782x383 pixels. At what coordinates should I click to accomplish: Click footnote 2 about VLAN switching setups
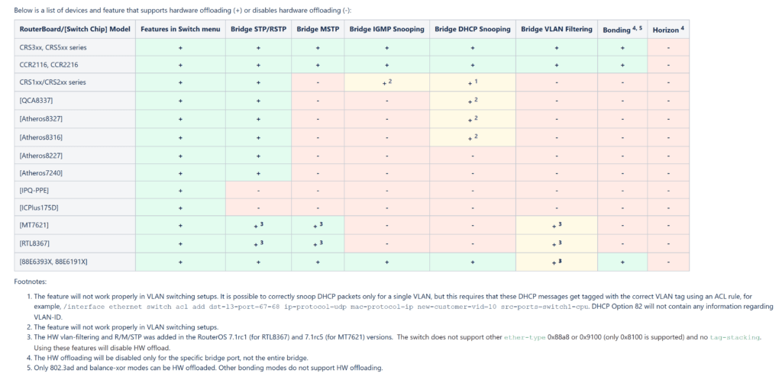pos(126,327)
